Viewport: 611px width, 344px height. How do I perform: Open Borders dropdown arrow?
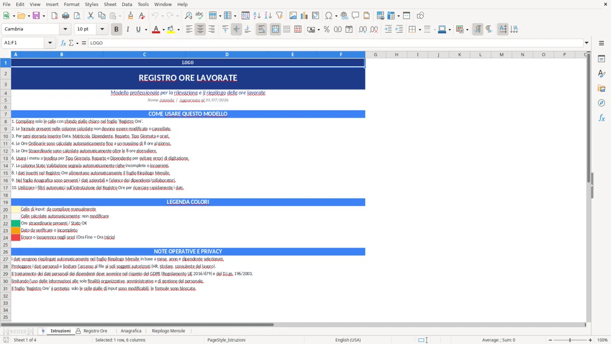420,30
